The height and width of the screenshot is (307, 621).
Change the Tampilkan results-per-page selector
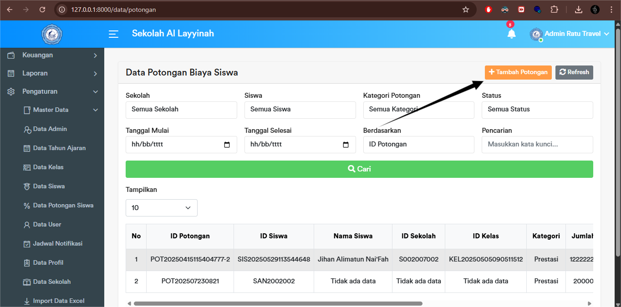tap(161, 207)
